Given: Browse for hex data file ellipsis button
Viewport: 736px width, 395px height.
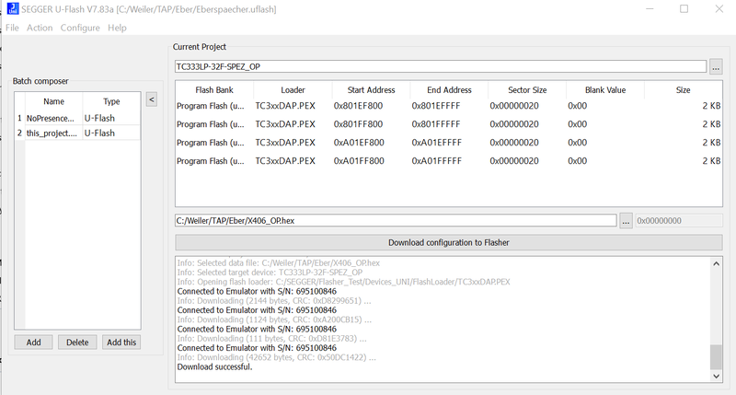Looking at the screenshot, I should click(x=626, y=221).
